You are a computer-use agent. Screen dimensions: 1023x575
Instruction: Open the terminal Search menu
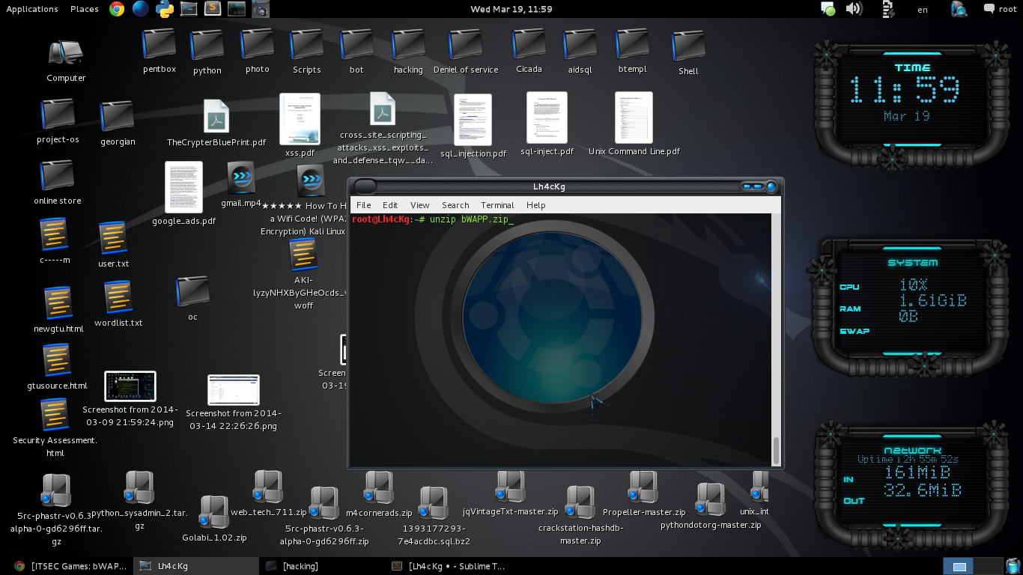455,205
